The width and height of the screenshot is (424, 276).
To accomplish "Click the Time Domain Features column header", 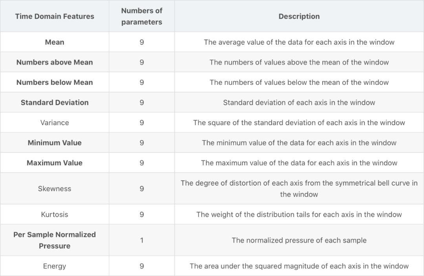I will [x=55, y=16].
